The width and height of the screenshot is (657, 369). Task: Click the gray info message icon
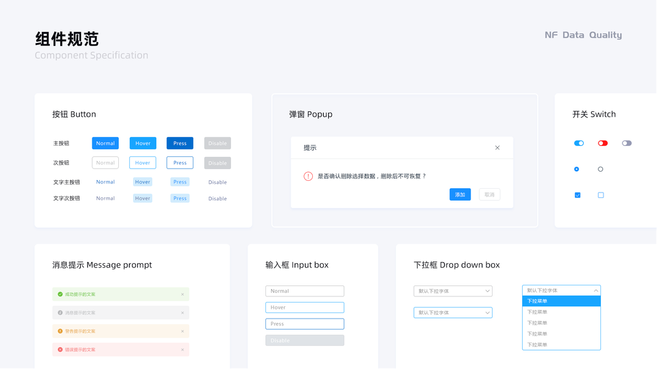(60, 312)
